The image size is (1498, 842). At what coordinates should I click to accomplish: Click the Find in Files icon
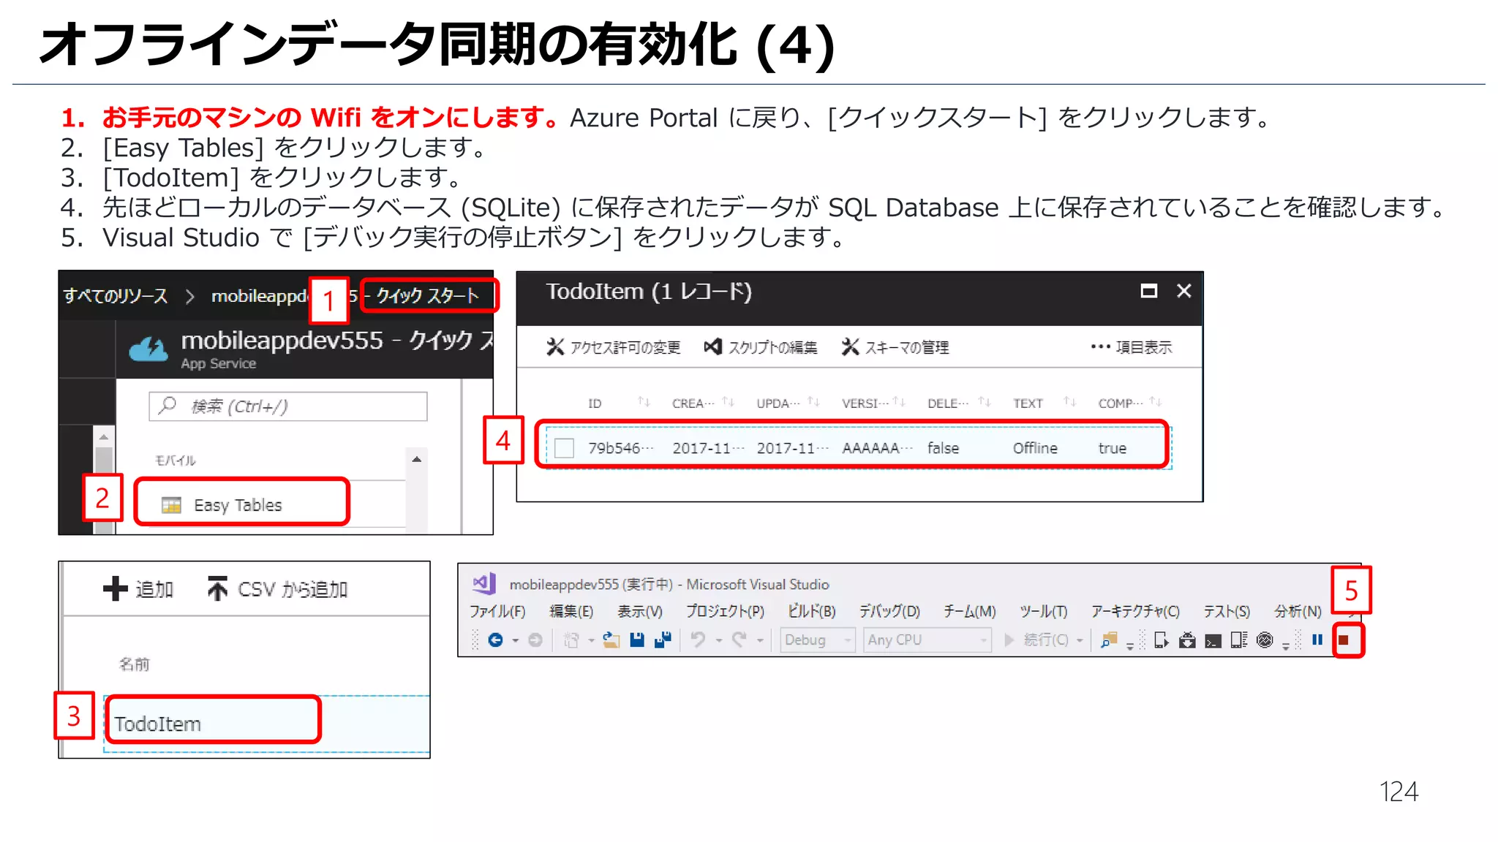1109,640
